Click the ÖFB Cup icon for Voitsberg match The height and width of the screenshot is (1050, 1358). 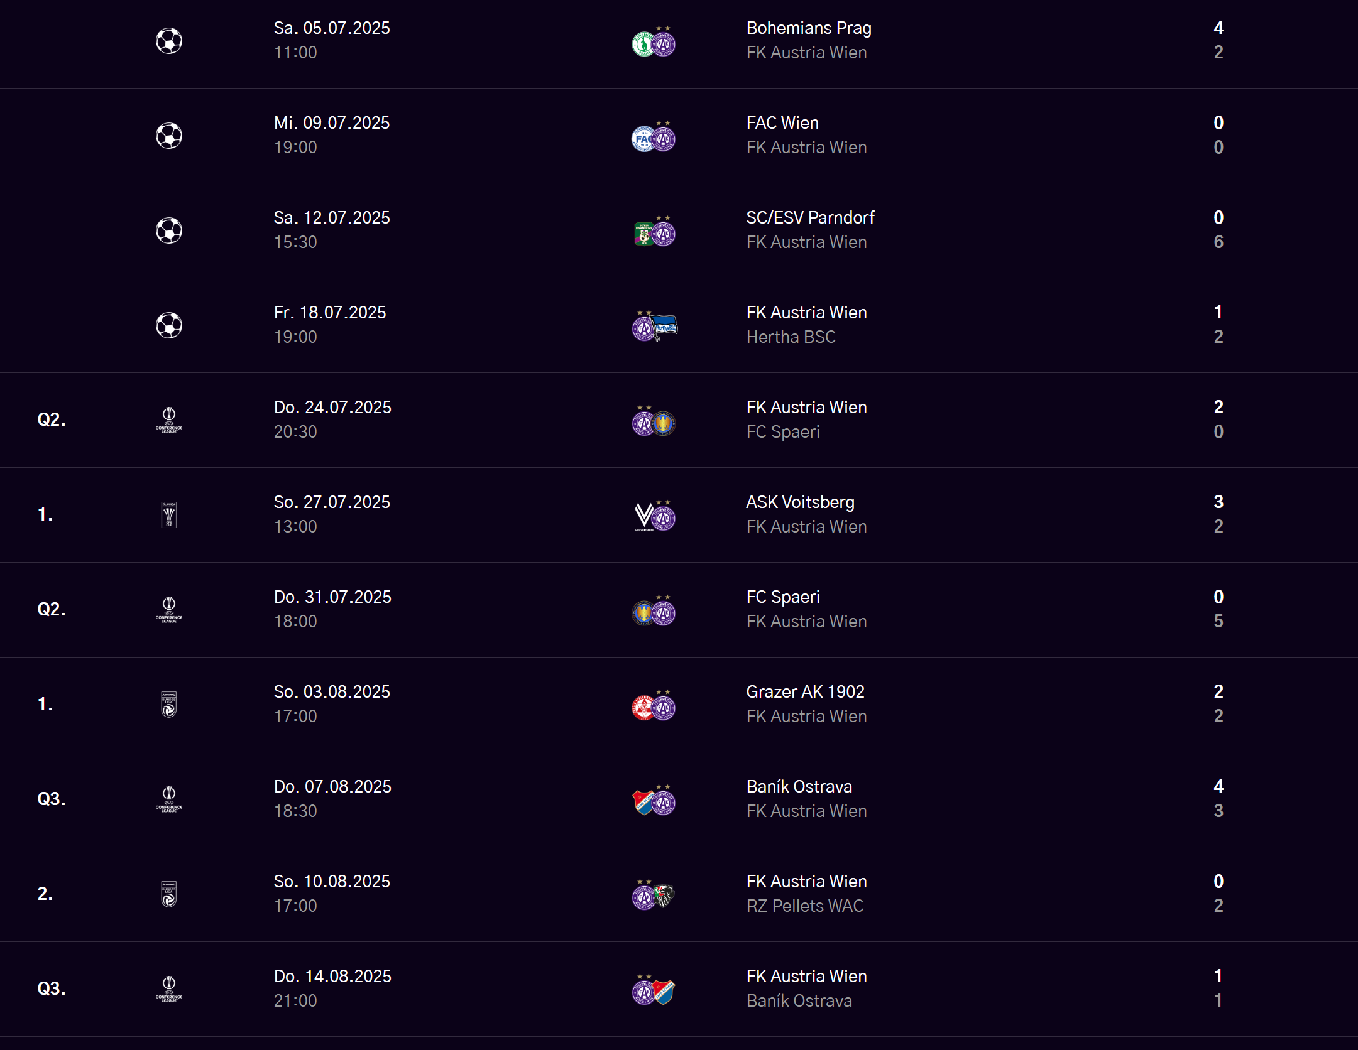pyautogui.click(x=169, y=515)
